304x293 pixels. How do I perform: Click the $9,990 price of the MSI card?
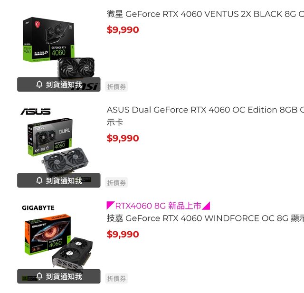click(123, 29)
